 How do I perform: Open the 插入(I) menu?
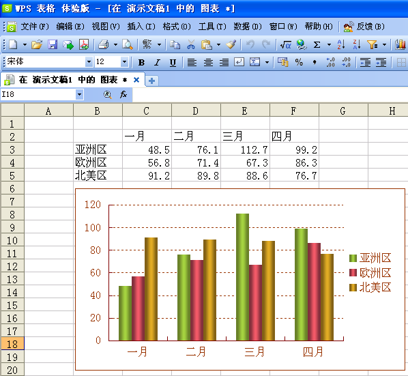(141, 27)
